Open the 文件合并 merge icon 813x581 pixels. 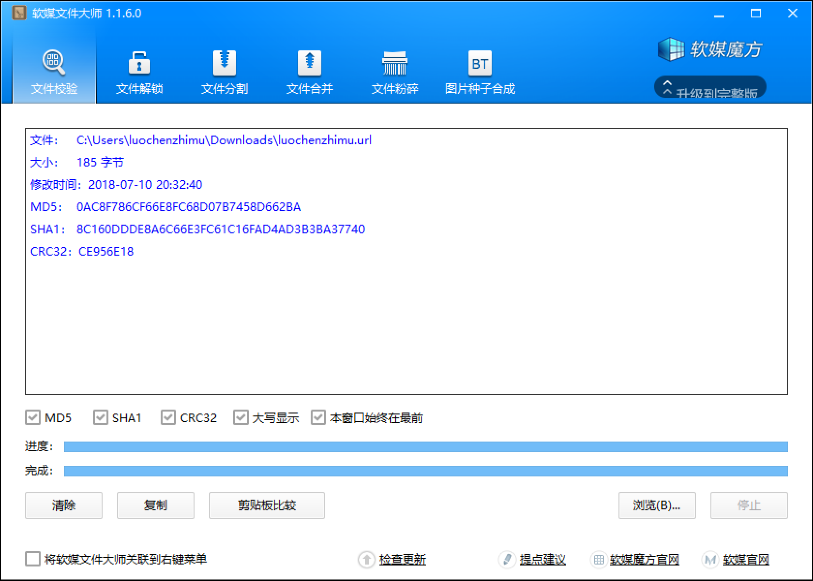(x=310, y=63)
